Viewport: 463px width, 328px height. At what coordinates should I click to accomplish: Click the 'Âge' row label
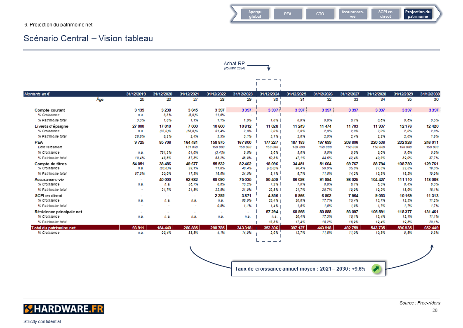pos(100,100)
